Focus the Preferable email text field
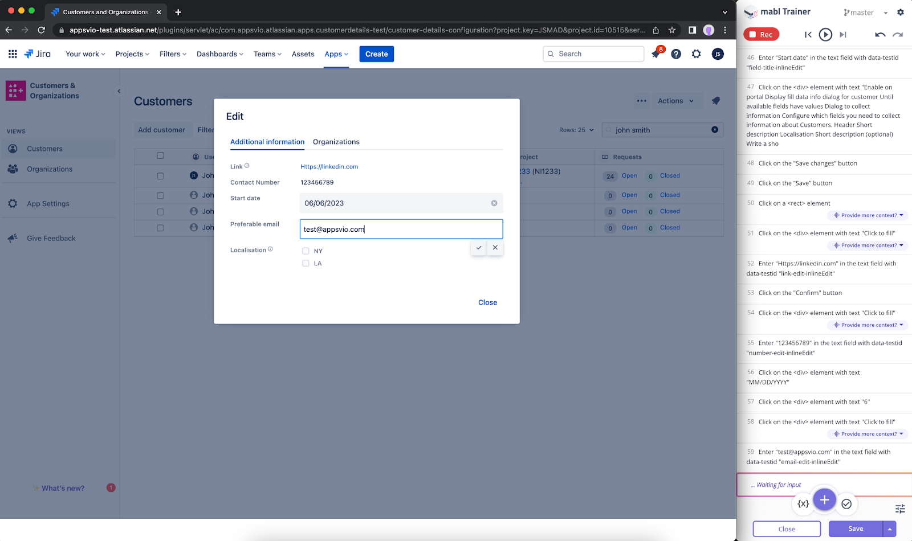 point(401,229)
